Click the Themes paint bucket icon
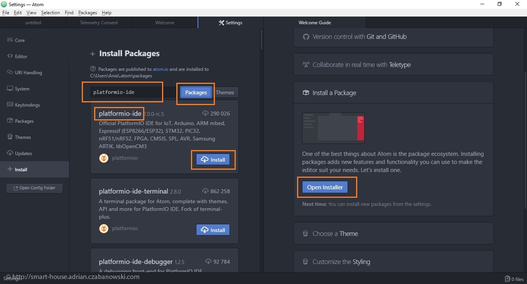The image size is (527, 284). (x=10, y=137)
